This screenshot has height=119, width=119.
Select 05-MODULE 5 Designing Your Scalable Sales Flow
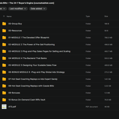coord(32,65)
